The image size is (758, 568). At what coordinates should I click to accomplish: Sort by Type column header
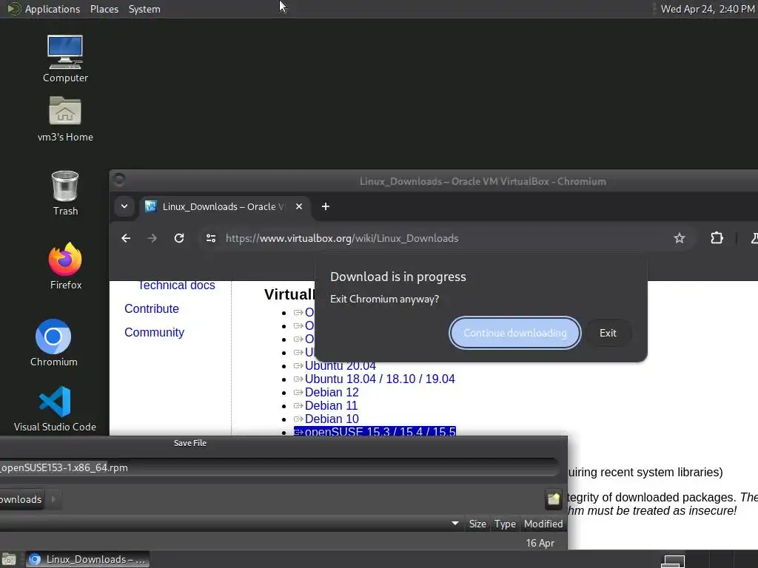pos(505,524)
